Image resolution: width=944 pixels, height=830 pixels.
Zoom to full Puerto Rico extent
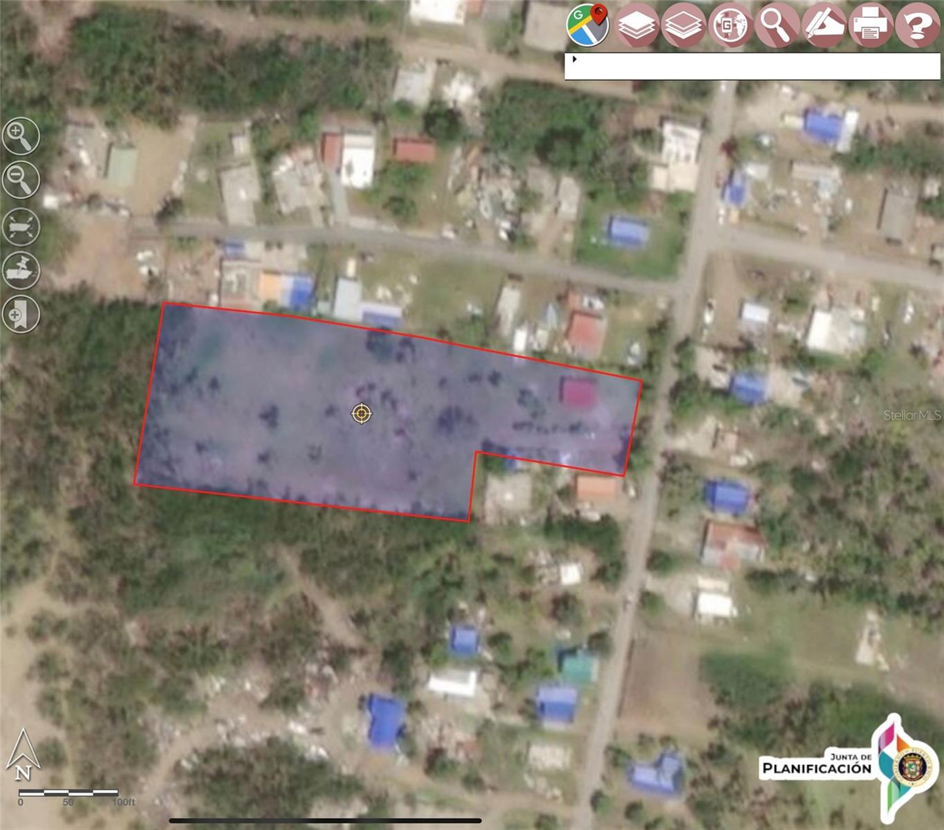tap(21, 226)
